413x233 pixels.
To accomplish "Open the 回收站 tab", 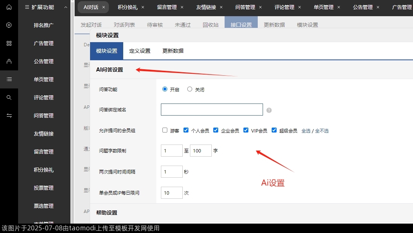I will coord(210,24).
